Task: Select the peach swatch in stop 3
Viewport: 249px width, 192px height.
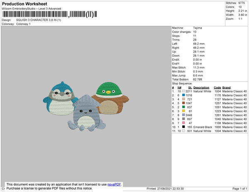Action: (x=183, y=99)
